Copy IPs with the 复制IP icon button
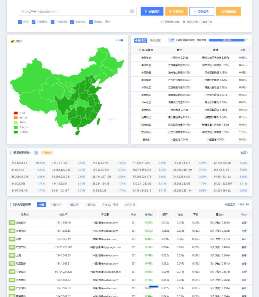Image resolution: width=259 pixels, height=297 pixels. click(x=46, y=152)
